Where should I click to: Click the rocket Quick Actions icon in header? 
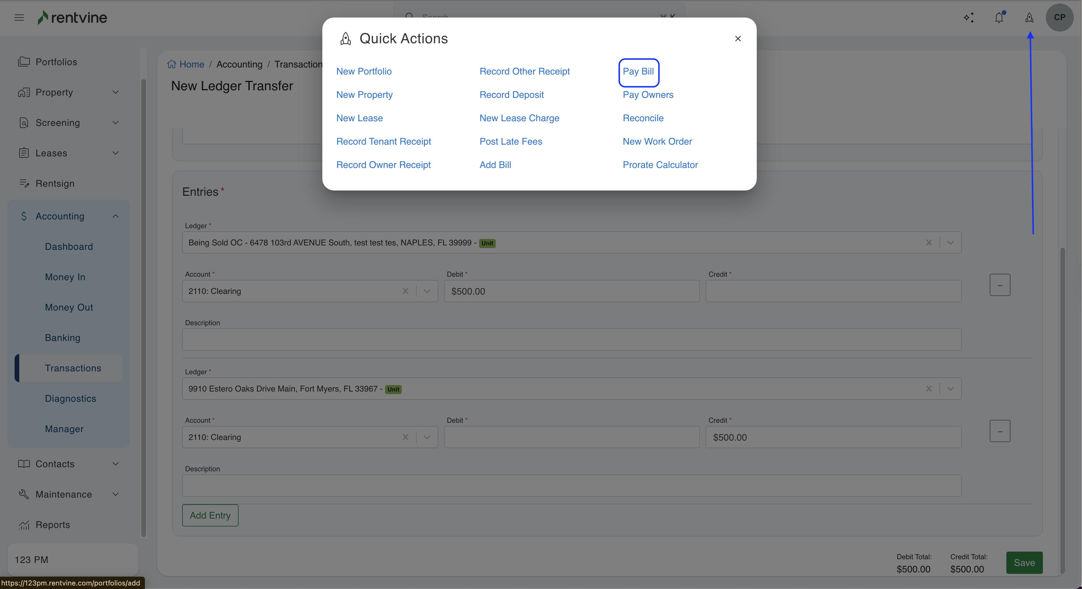(1029, 18)
